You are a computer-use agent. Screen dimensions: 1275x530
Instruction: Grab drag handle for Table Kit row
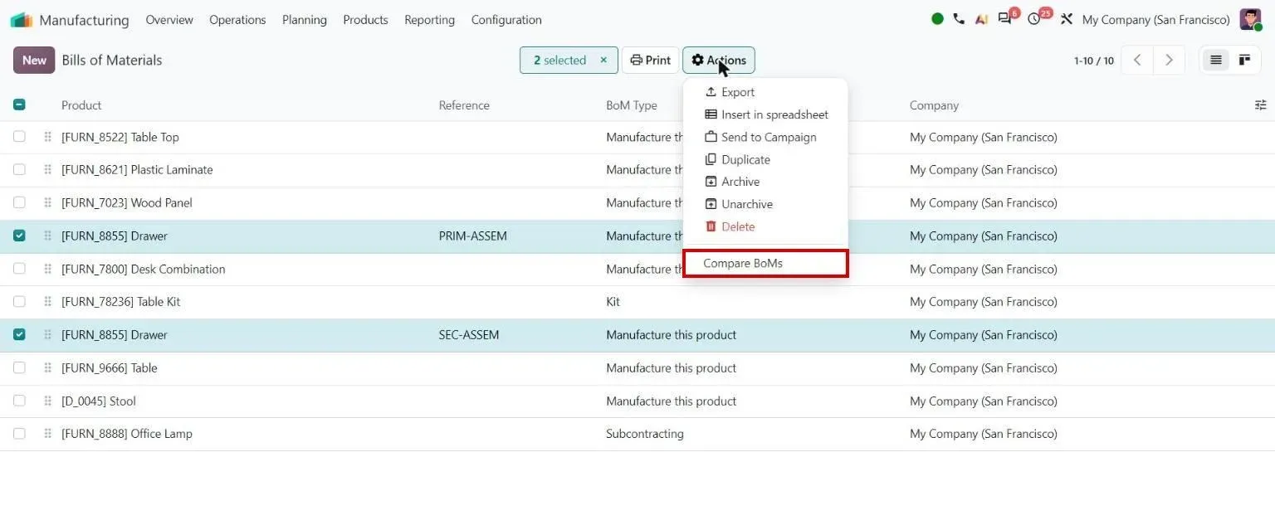pyautogui.click(x=47, y=302)
